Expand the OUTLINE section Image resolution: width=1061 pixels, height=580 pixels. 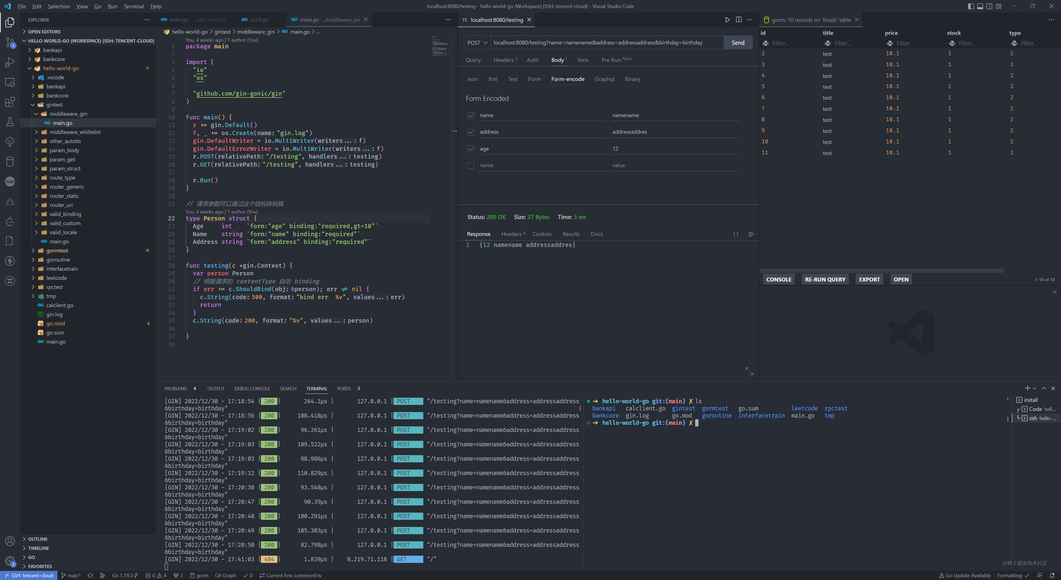[38, 539]
